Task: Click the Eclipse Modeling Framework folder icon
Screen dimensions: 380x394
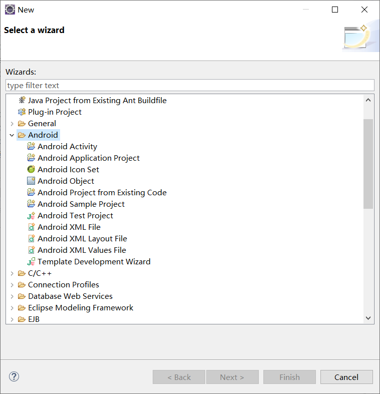Action: pos(22,307)
